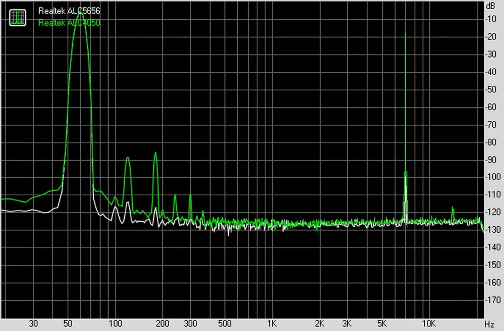Click the 1K frequency axis label
The width and height of the screenshot is (504, 331).
coord(272,324)
